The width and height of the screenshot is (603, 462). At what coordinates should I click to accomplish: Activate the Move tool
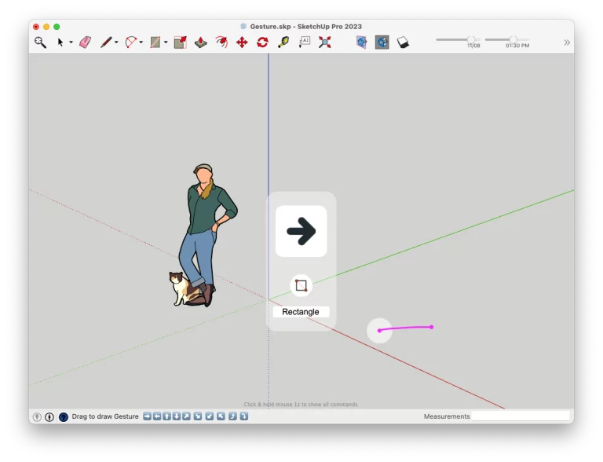pos(242,42)
